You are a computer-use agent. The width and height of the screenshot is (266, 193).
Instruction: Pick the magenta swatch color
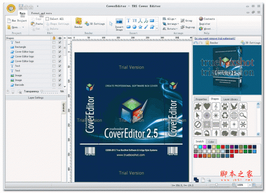(204, 147)
